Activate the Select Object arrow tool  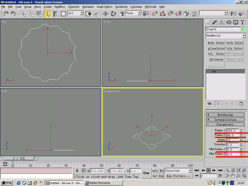[x=48, y=14]
